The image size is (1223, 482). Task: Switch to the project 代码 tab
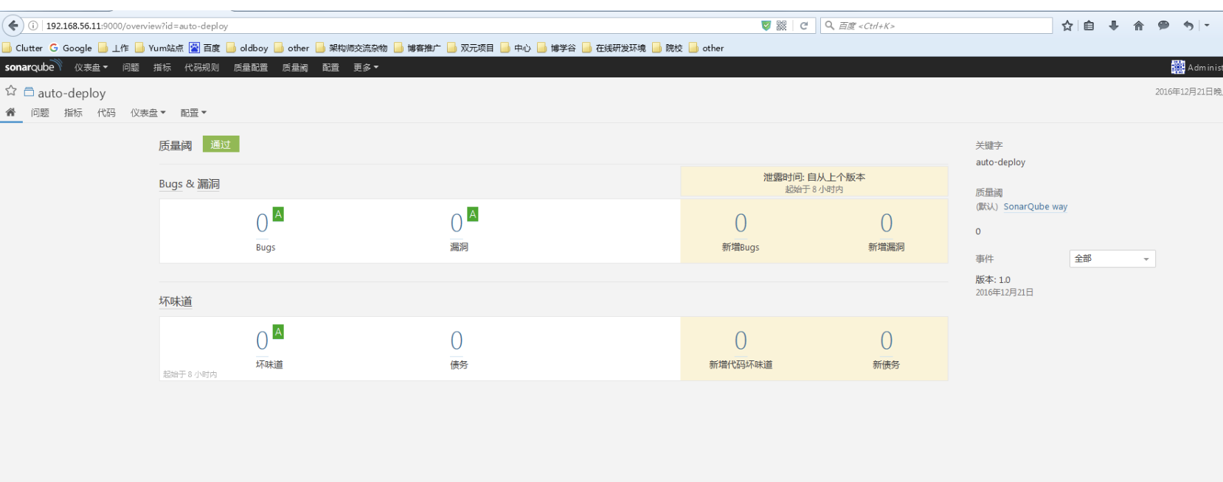pyautogui.click(x=106, y=113)
